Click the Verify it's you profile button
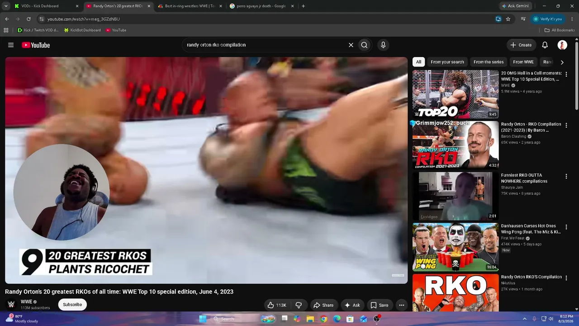The height and width of the screenshot is (326, 579). (548, 19)
